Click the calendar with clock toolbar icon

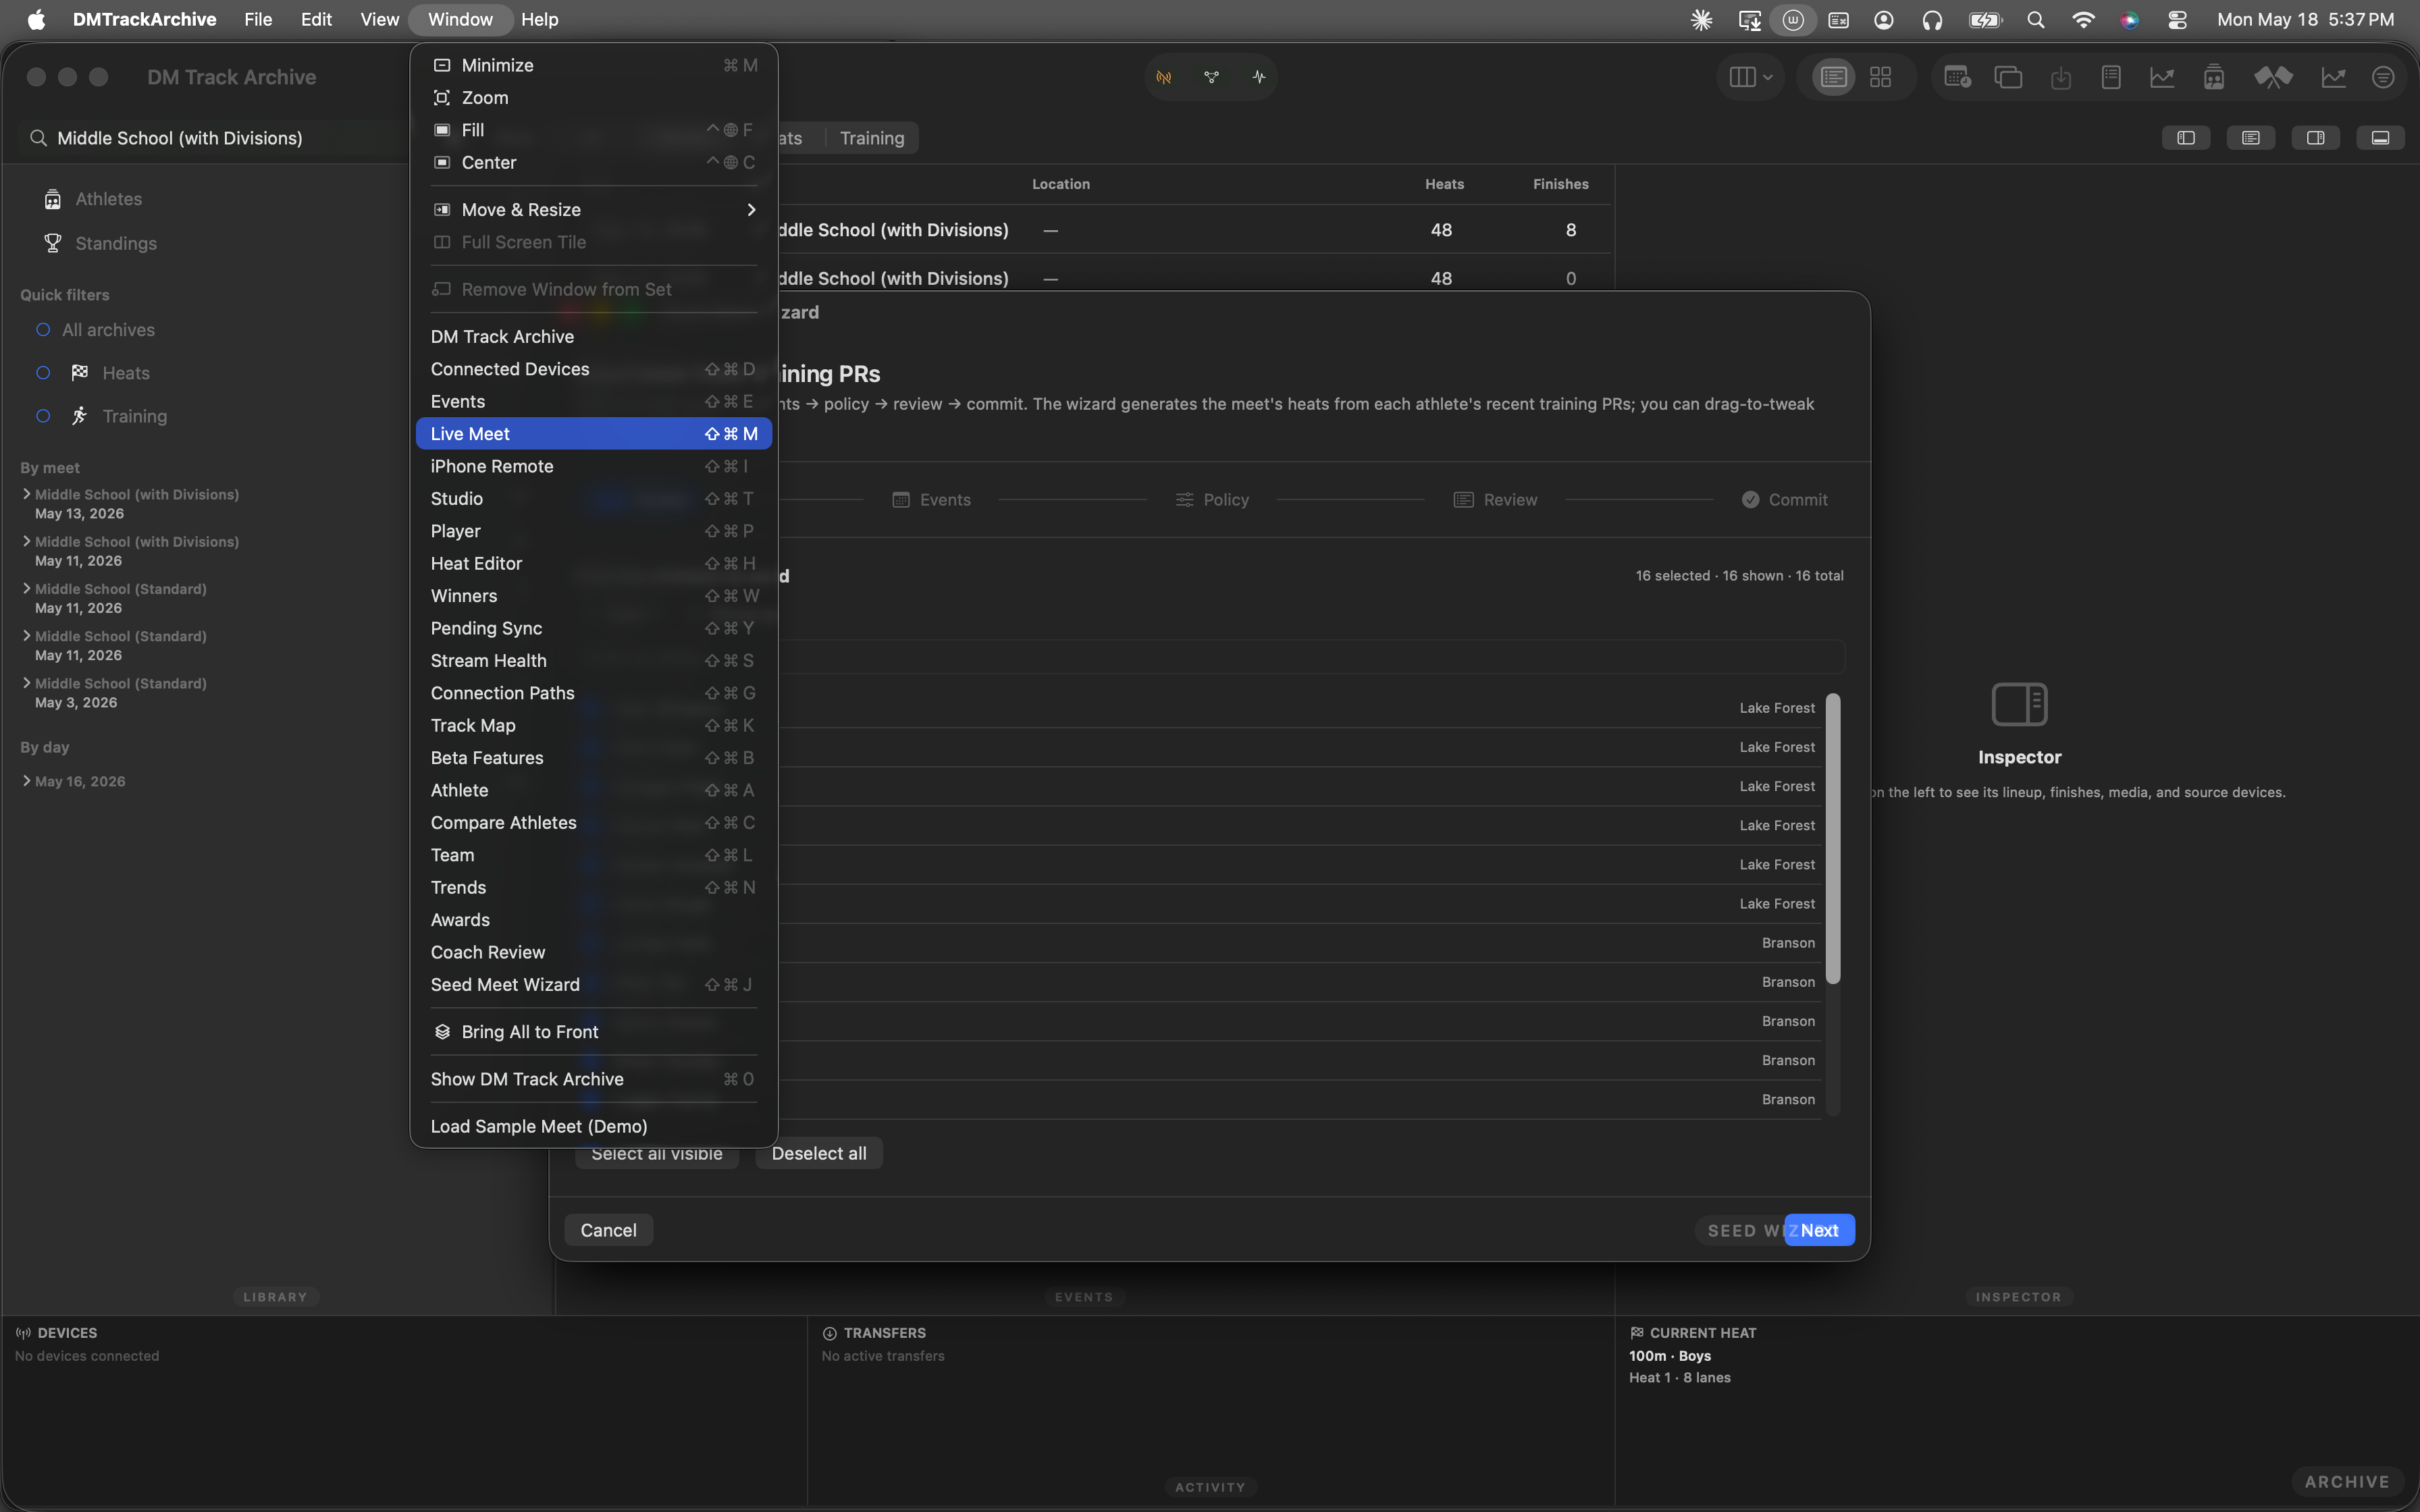click(x=1957, y=77)
